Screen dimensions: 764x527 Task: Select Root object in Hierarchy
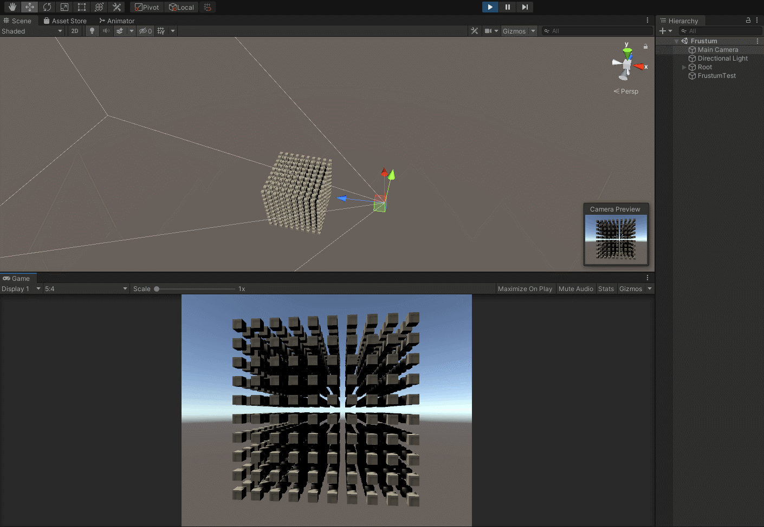[x=704, y=67]
